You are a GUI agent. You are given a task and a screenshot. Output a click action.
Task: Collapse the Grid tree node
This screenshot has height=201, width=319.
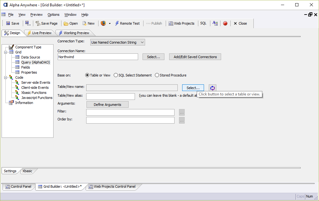click(x=5, y=52)
